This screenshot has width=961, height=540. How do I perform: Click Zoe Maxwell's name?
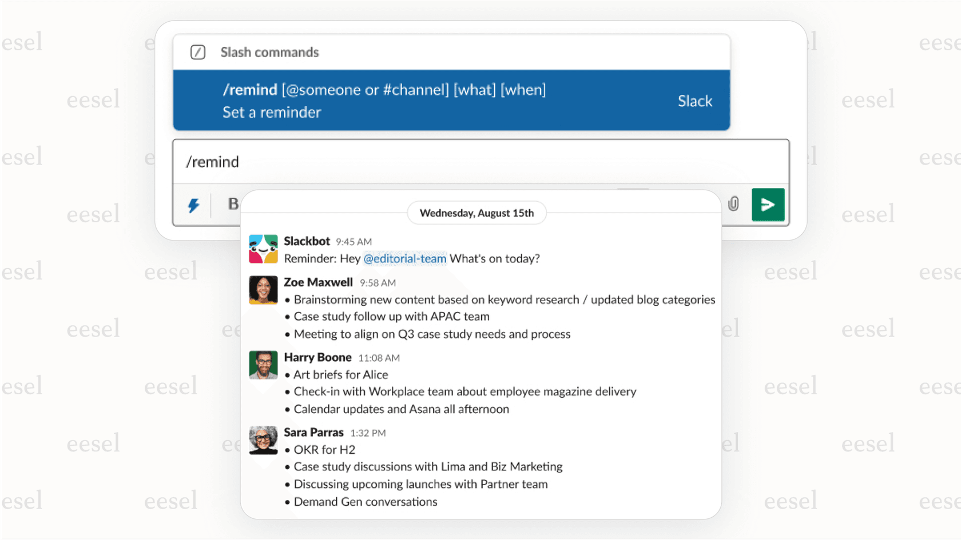[318, 282]
